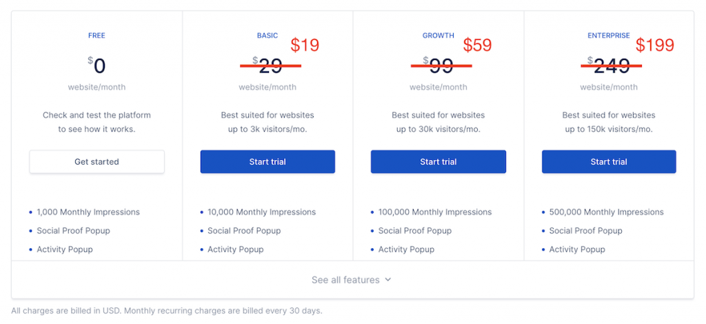Click the $199 discounted Enterprise price
Image resolution: width=706 pixels, height=324 pixels.
coord(655,45)
